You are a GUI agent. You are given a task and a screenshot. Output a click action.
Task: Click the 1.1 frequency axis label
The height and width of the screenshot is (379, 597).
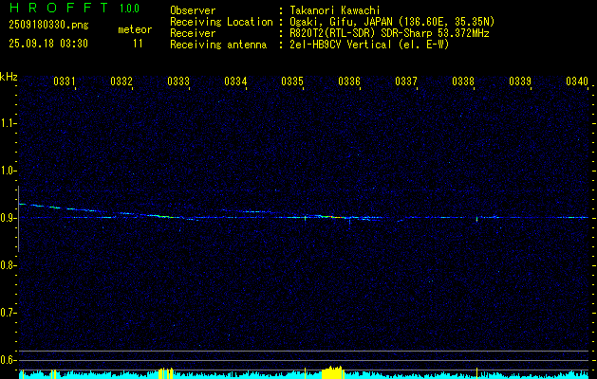[x=9, y=123]
